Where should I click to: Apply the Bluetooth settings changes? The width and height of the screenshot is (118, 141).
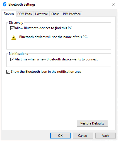105,135
